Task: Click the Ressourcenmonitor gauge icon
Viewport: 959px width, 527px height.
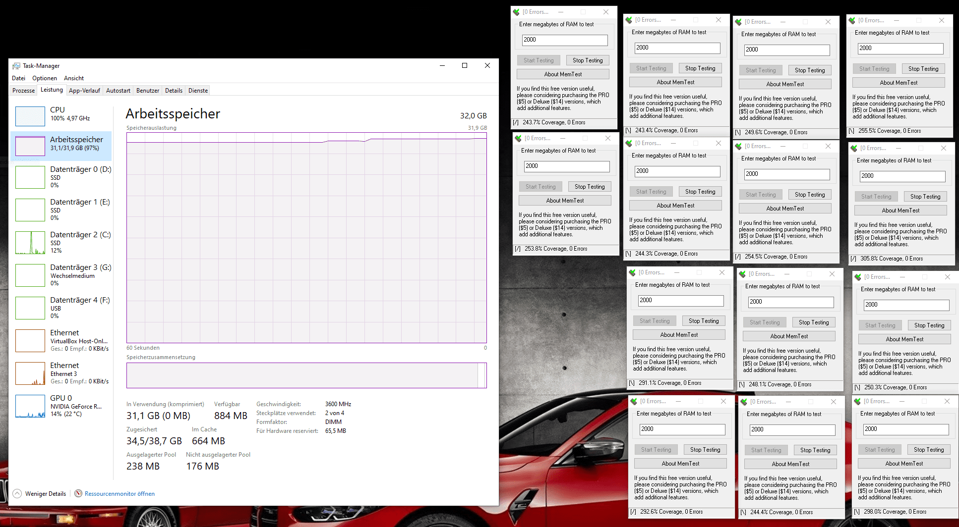Action: 78,493
